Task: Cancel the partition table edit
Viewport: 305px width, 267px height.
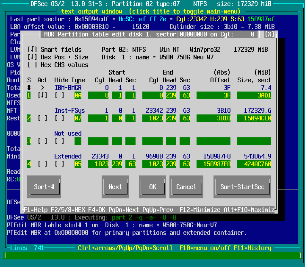Action: tap(186, 187)
